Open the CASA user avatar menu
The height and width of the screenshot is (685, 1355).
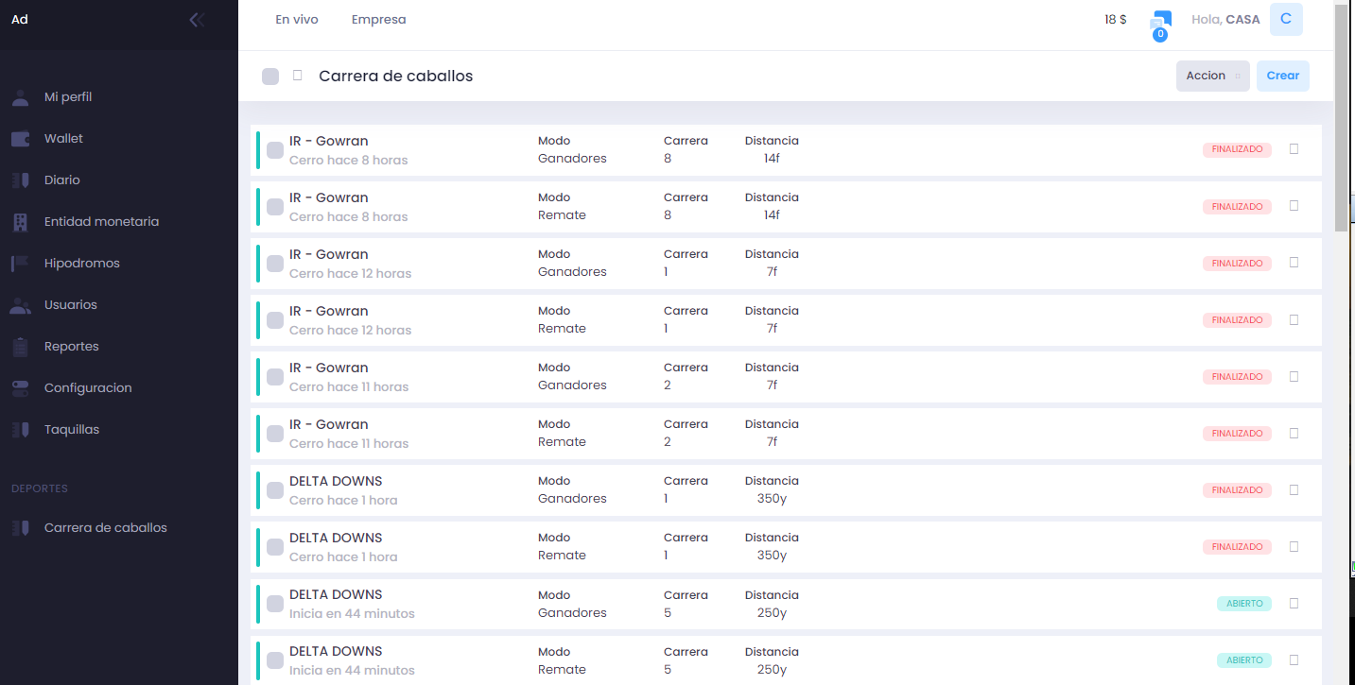1286,20
